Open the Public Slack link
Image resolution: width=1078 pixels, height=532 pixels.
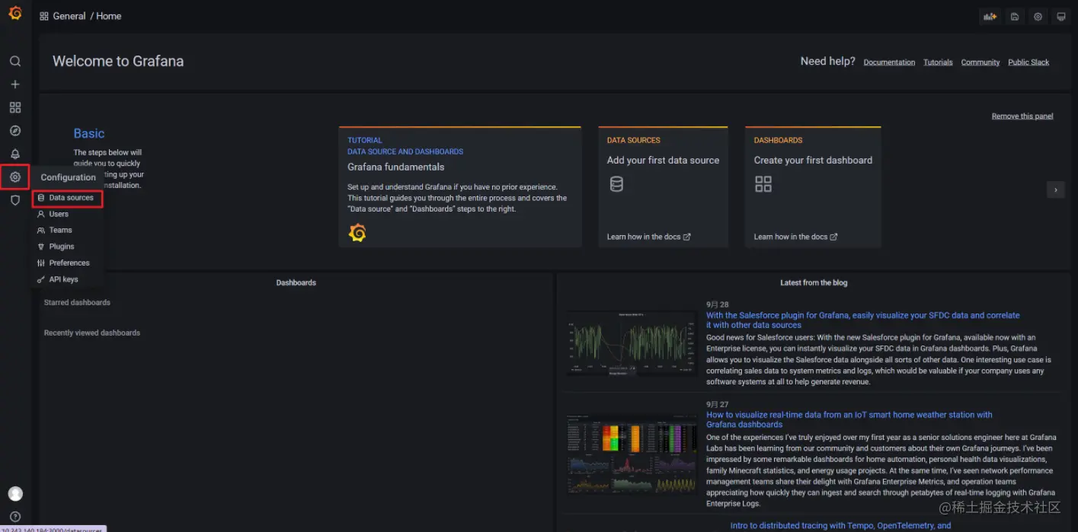[1028, 62]
